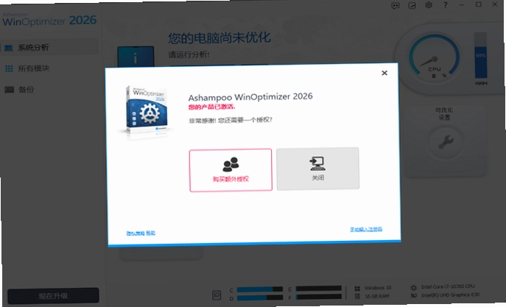Click the D drive usage bar
Screen dimensions: 506x307
coord(260,298)
